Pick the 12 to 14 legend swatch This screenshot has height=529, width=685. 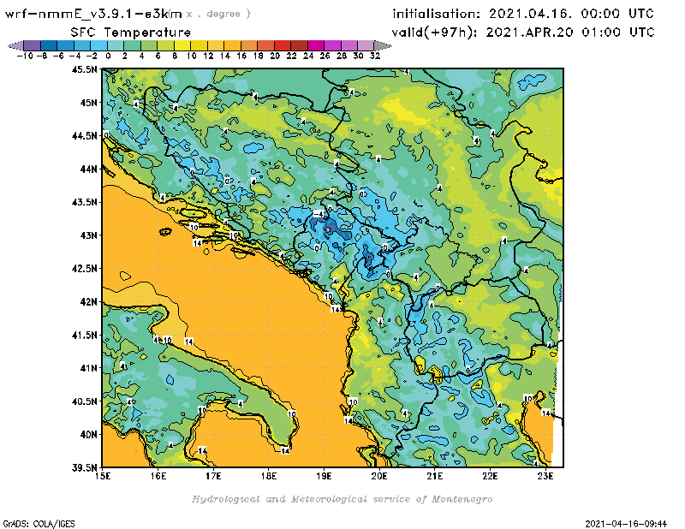216,45
